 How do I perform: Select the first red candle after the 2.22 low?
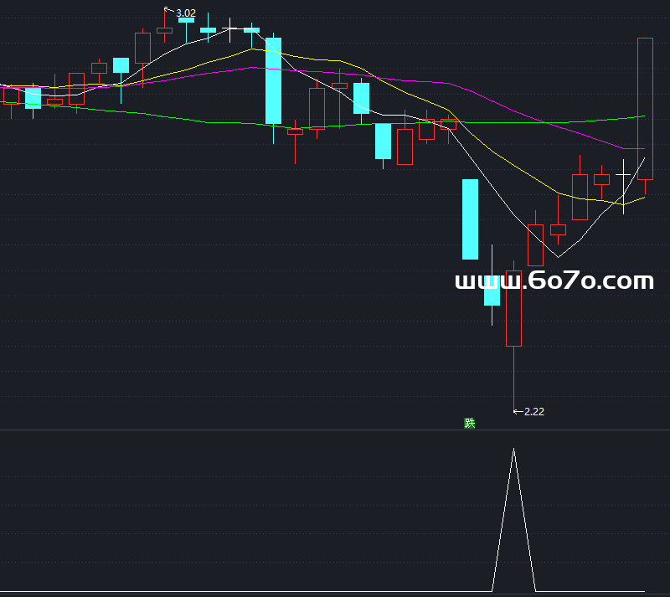[535, 244]
